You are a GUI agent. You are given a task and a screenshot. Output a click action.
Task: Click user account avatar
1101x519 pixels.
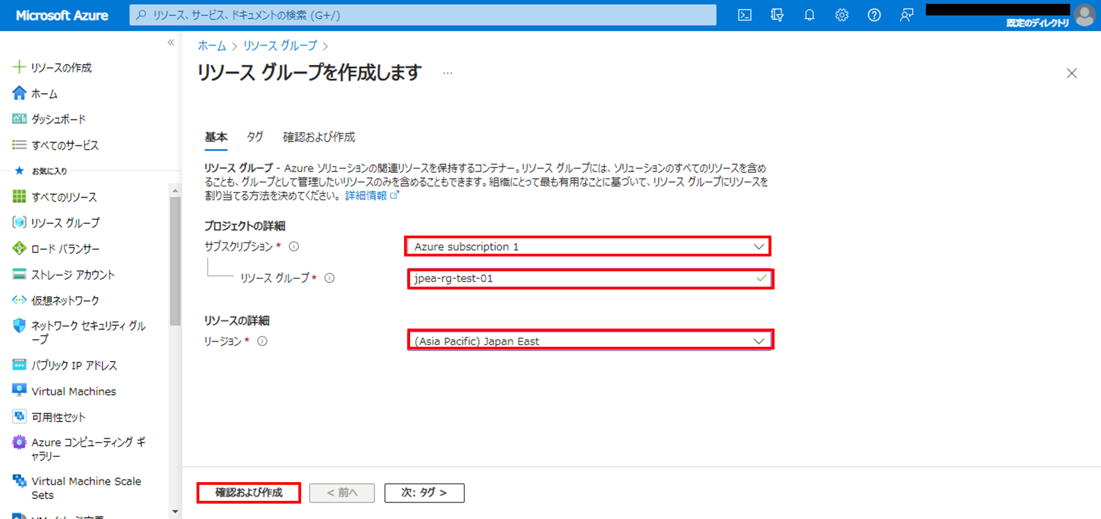click(1084, 15)
